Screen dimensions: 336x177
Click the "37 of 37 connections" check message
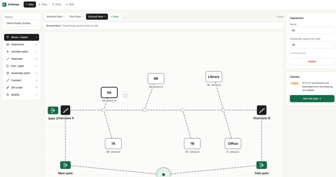tap(317, 87)
